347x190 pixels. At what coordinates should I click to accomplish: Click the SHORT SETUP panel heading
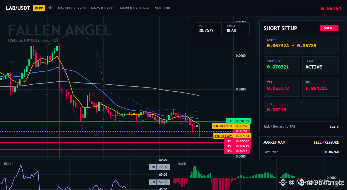click(x=280, y=28)
